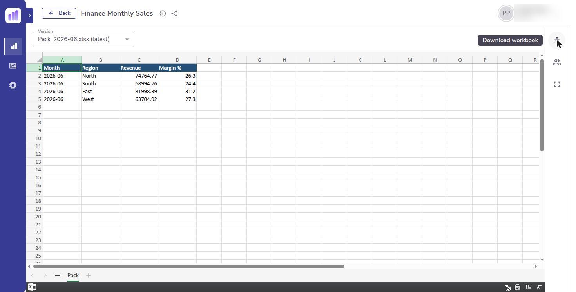
Task: Open the Version dropdown Pack_2026-06.xlsx
Action: coord(83,39)
